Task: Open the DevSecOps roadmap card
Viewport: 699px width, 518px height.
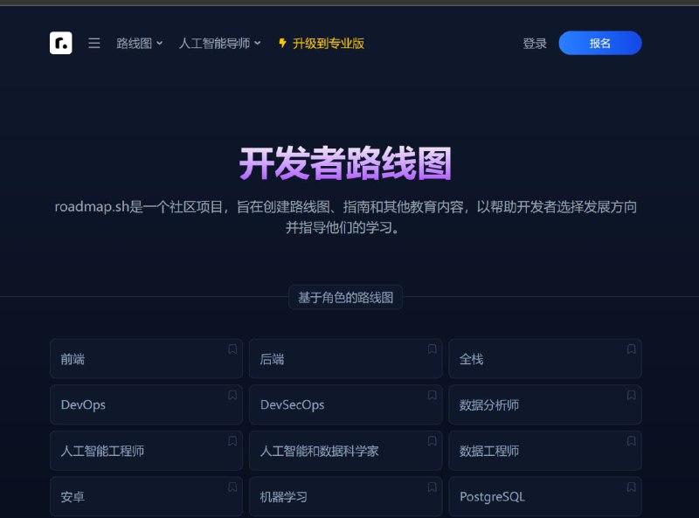Action: click(x=345, y=404)
